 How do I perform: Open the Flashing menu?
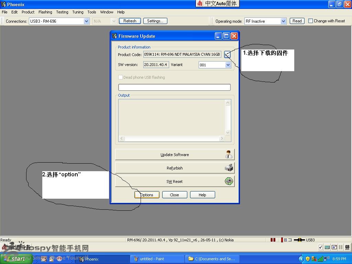click(45, 12)
